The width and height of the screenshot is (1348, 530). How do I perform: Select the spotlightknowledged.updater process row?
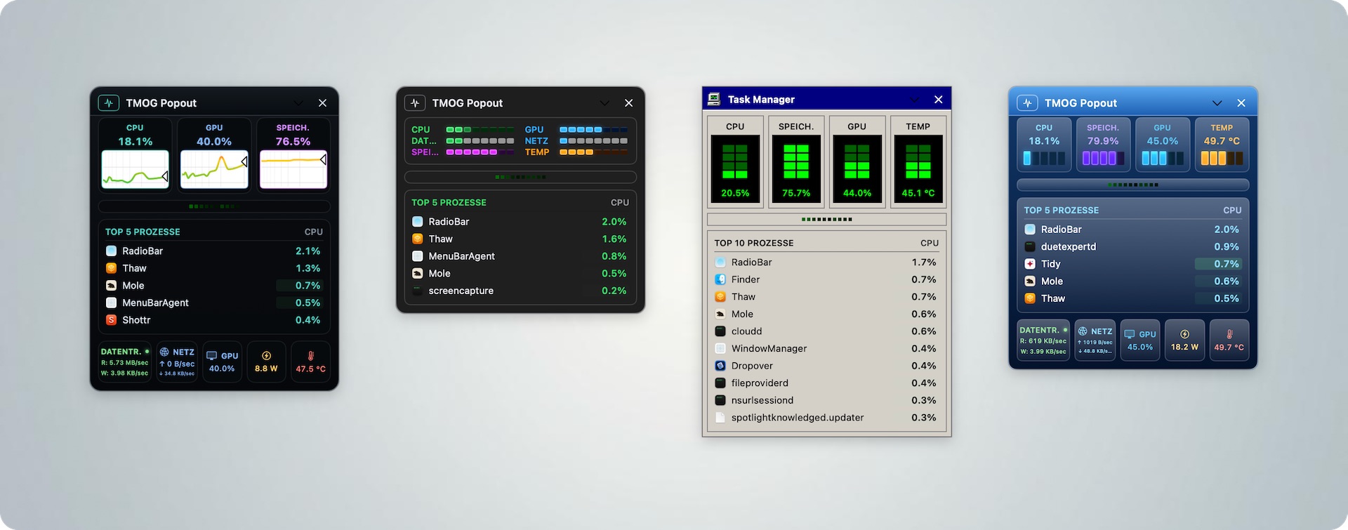[827, 418]
